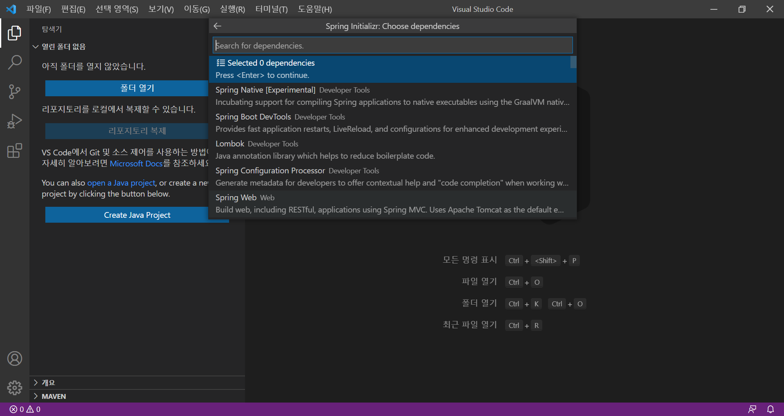Open the 편집(E) menu
The height and width of the screenshot is (416, 784).
[73, 9]
